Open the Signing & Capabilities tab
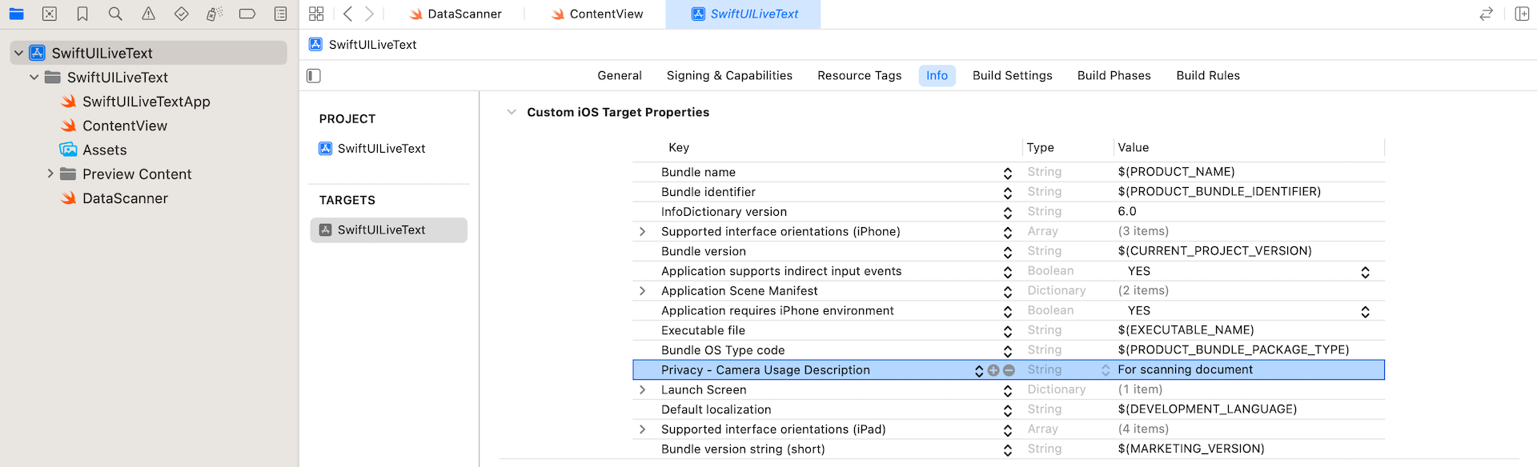Viewport: 1537px width, 467px height. [x=729, y=75]
